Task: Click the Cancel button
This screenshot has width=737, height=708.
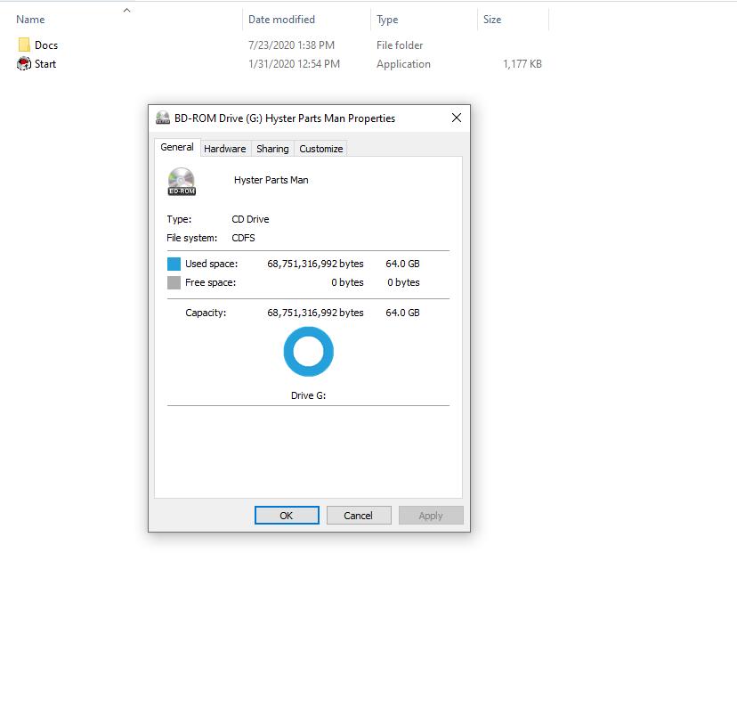Action: pos(359,516)
